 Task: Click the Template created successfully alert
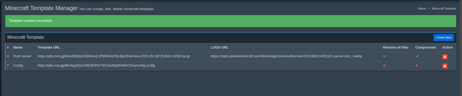click(x=231, y=21)
